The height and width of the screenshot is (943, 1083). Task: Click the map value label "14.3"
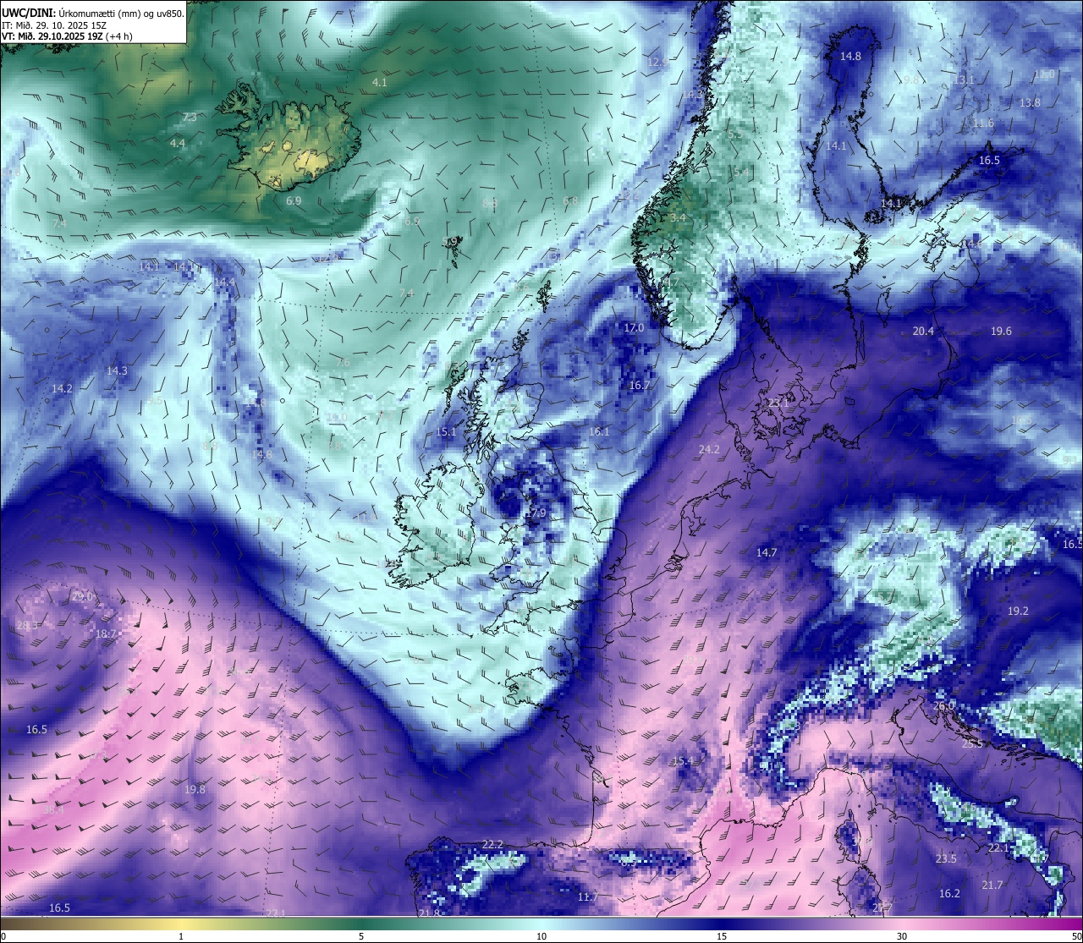[117, 370]
